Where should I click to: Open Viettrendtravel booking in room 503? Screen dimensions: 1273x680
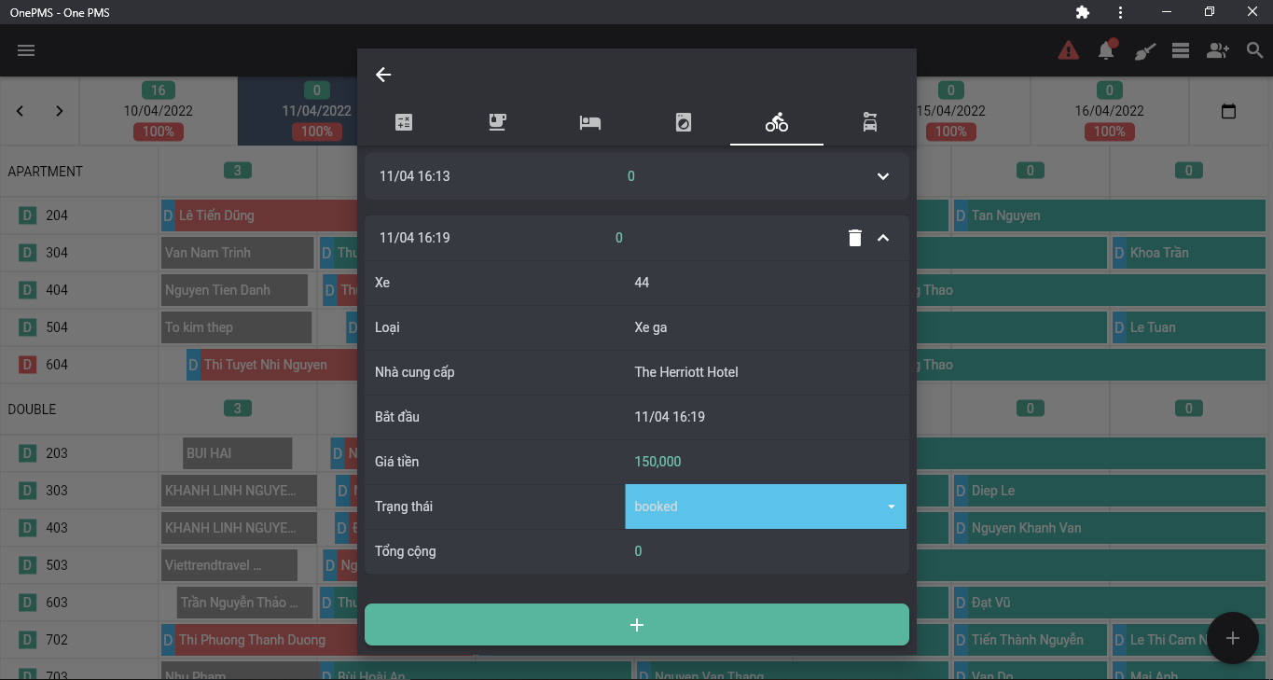click(229, 565)
